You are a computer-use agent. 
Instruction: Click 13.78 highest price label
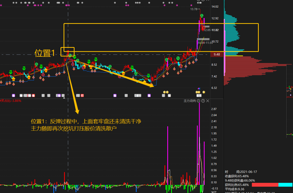tap(194, 9)
